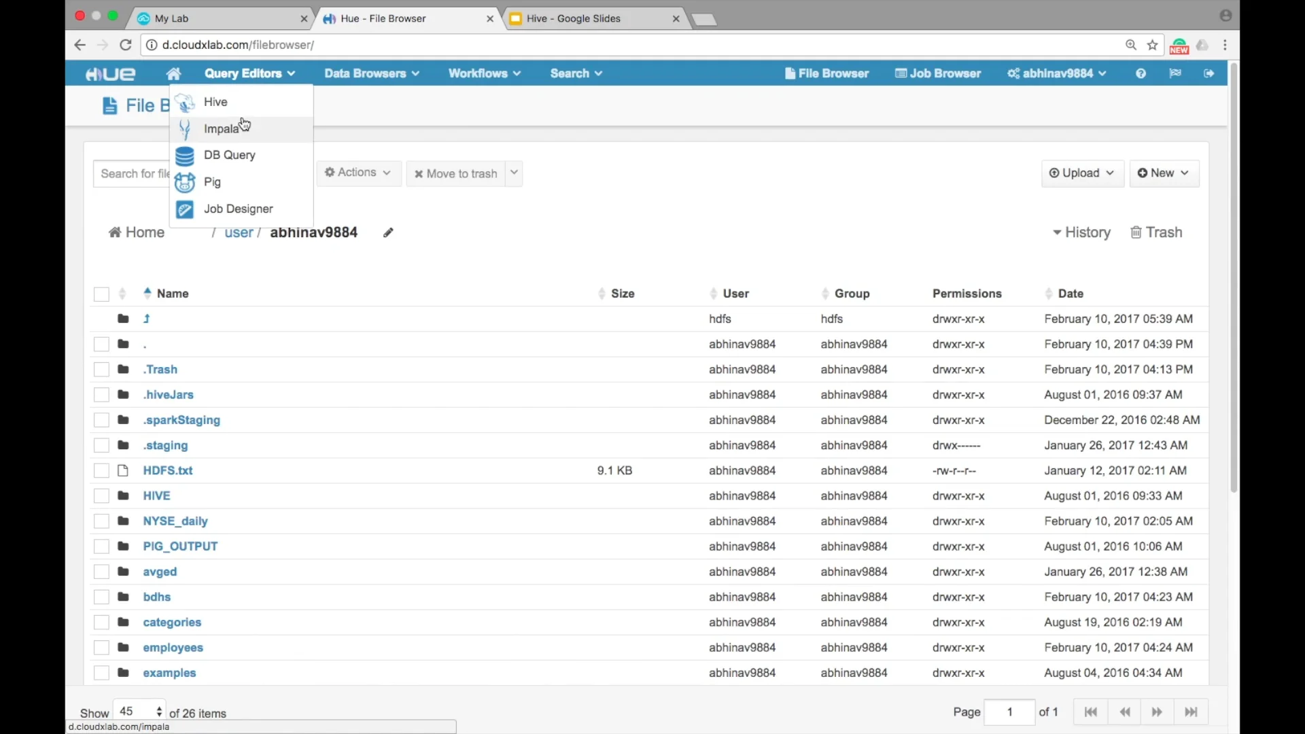Open the Trash link icon
The image size is (1305, 734).
pyautogui.click(x=1156, y=232)
